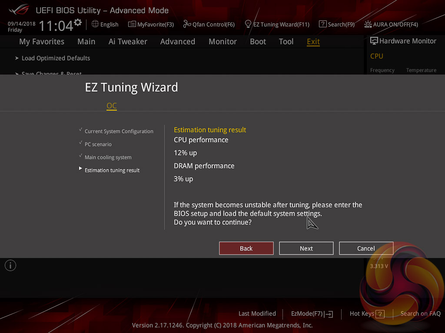Go to the Advanced tab
The width and height of the screenshot is (445, 333).
[178, 42]
